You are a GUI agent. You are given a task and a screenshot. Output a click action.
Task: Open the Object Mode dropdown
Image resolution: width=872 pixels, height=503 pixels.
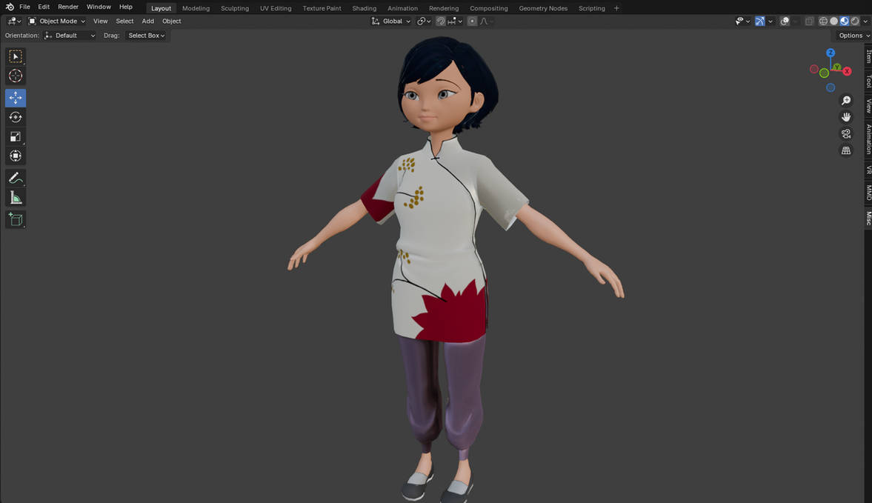(58, 21)
